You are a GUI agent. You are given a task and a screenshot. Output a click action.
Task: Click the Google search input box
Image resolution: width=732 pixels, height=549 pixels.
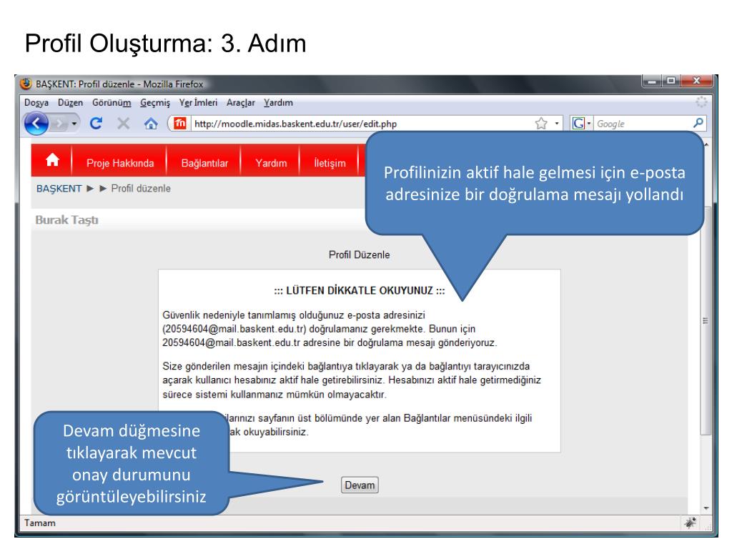[642, 124]
